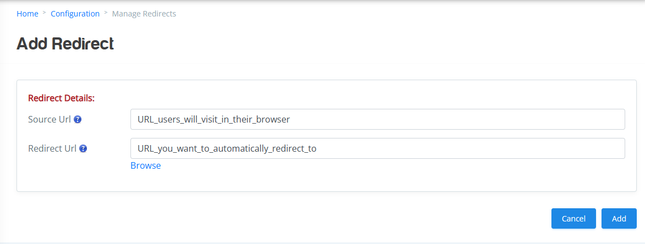The image size is (645, 244).
Task: Click the Redirect Details section heading
Action: 61,98
